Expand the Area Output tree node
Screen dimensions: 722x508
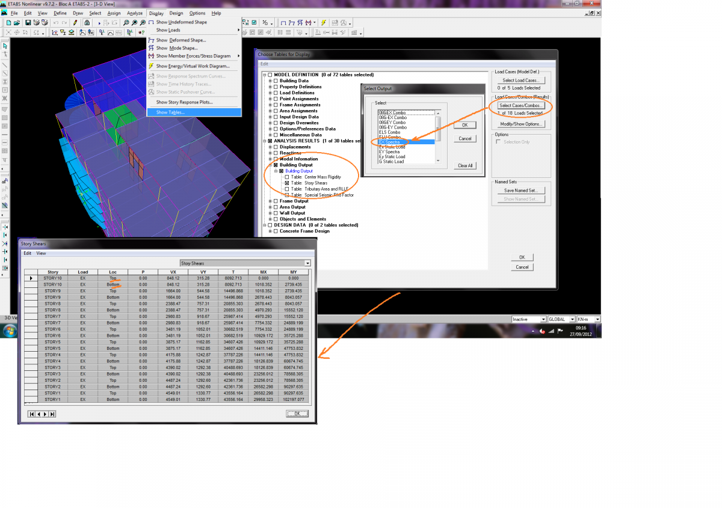tap(270, 207)
